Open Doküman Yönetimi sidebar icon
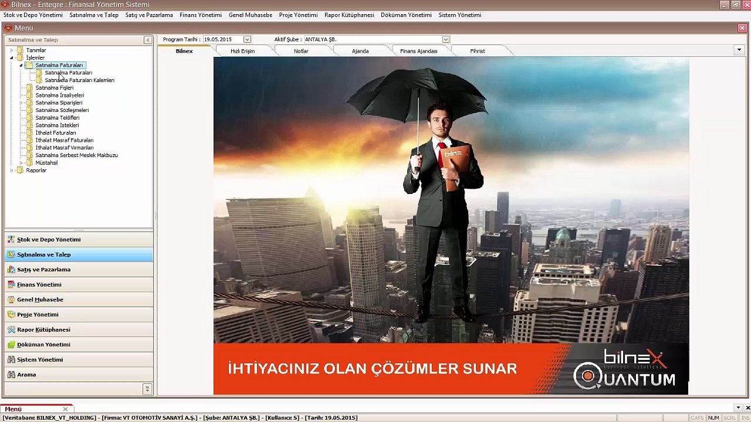Screen dimensions: 751x422 pyautogui.click(x=11, y=345)
